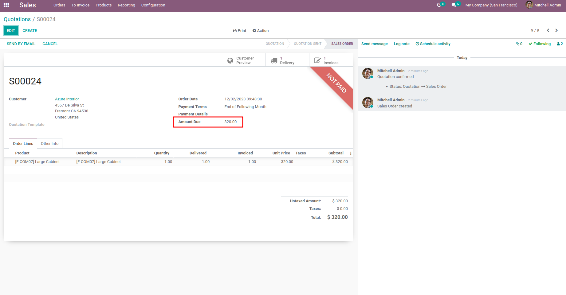Screen dimensions: 566x295
Task: Sort by Unit Price column header
Action: (x=281, y=153)
